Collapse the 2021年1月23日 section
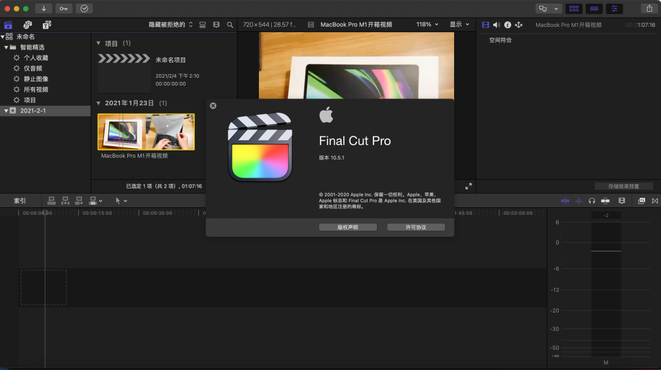Screen dimensions: 661x370 [98, 103]
